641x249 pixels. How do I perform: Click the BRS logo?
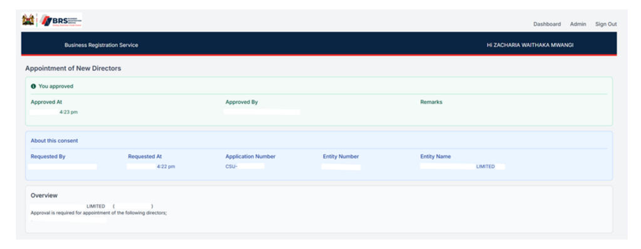tap(61, 20)
